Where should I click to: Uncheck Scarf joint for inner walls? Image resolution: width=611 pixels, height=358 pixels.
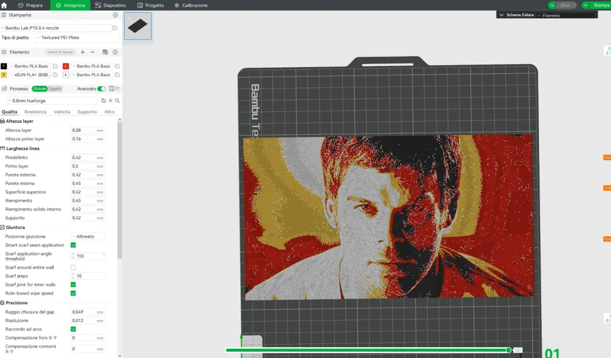73,285
